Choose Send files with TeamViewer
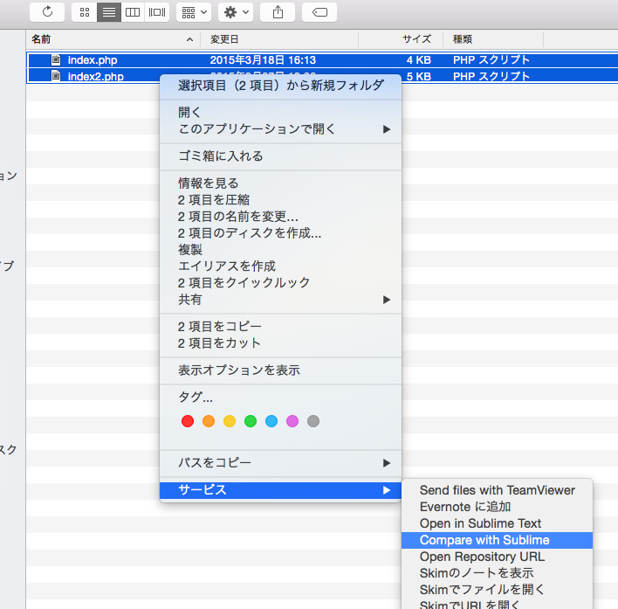Image resolution: width=618 pixels, height=609 pixels. (497, 490)
